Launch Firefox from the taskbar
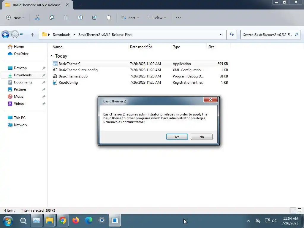Screen dimensions: 304x228 pos(76,221)
